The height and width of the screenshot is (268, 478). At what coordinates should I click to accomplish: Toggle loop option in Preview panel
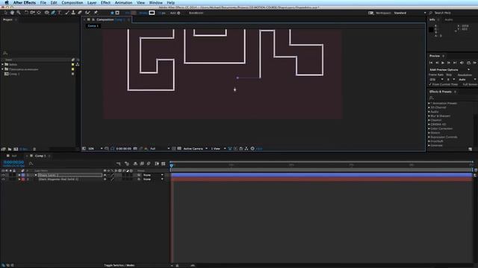[x=468, y=63]
